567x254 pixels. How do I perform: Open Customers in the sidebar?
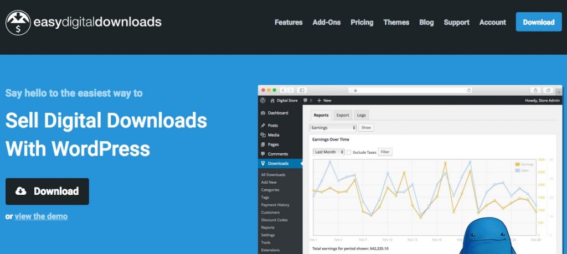270,212
